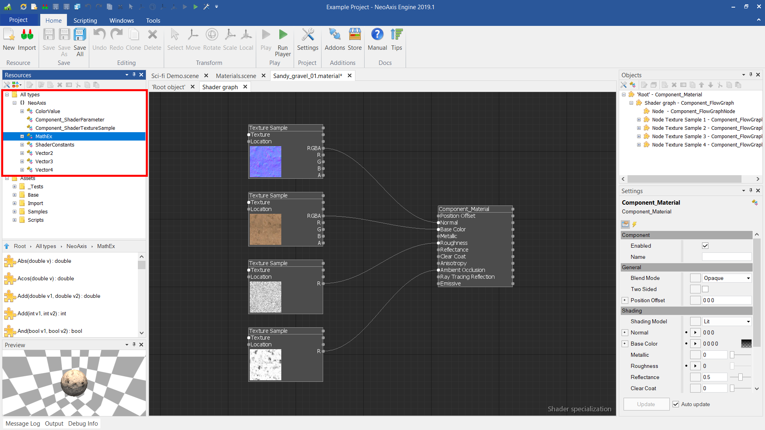This screenshot has width=765, height=430.
Task: Click the Addons icon
Action: tap(335, 35)
